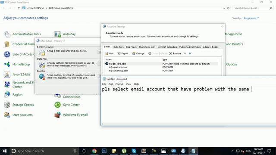This screenshot has height=155, width=276.
Task: Click E-mail Accounts icon in Mail Setup
Action: click(42, 53)
